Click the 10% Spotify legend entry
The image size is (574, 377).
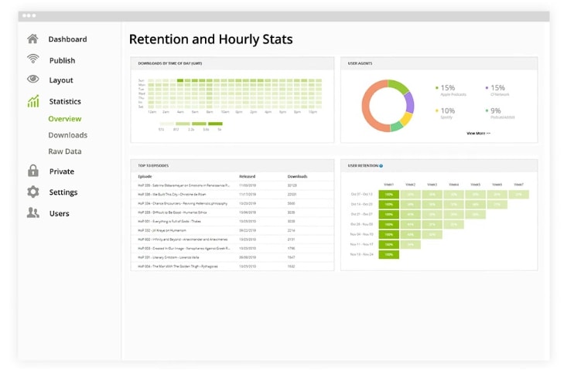(x=445, y=114)
